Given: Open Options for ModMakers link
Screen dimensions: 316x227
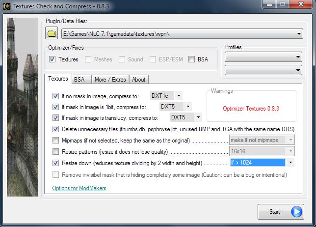Looking at the screenshot, I should tap(79, 188).
